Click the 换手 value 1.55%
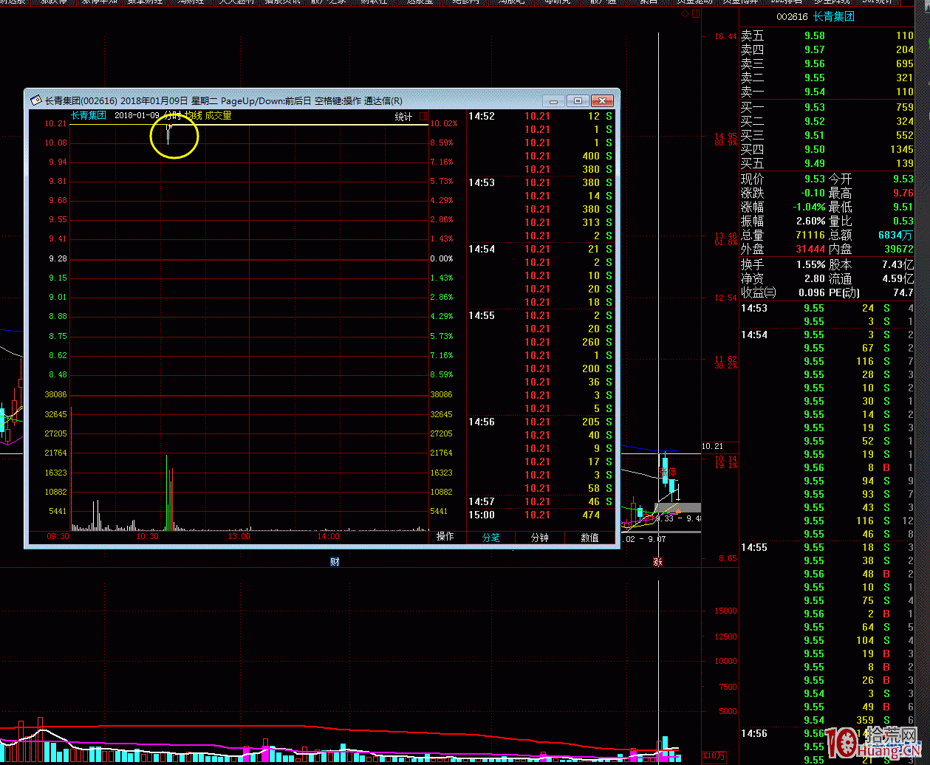Screen dimensions: 930x765 point(810,264)
